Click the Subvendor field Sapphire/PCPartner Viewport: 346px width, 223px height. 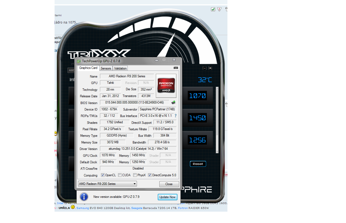point(157,109)
